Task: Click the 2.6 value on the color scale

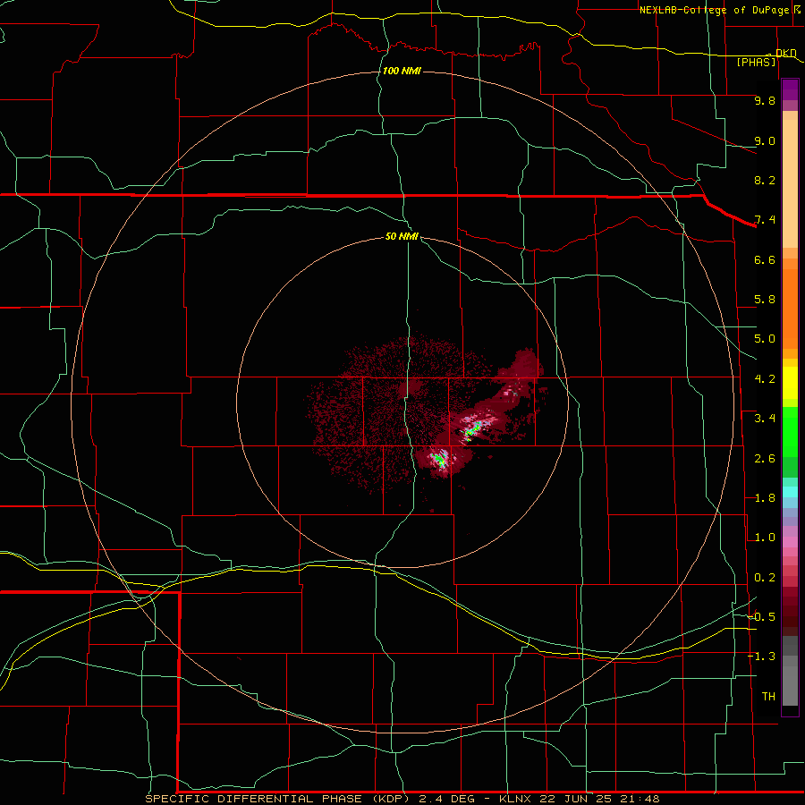Action: (765, 459)
